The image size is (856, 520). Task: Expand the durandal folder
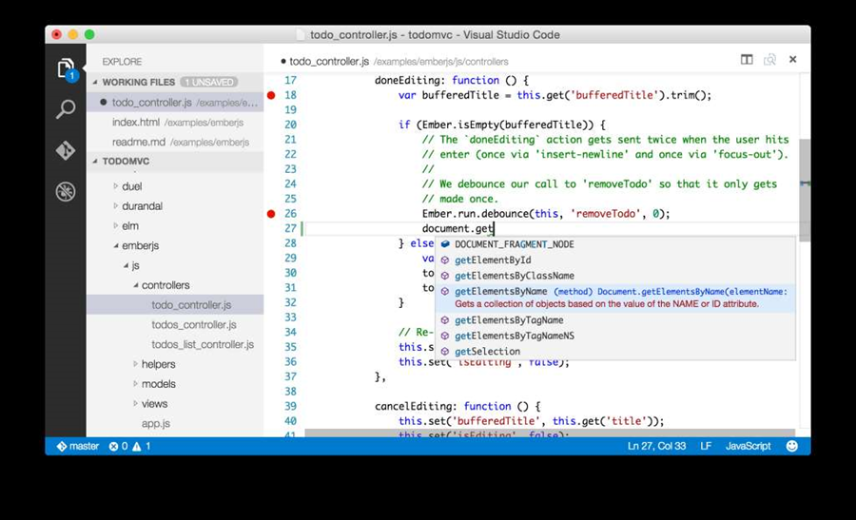coord(115,205)
